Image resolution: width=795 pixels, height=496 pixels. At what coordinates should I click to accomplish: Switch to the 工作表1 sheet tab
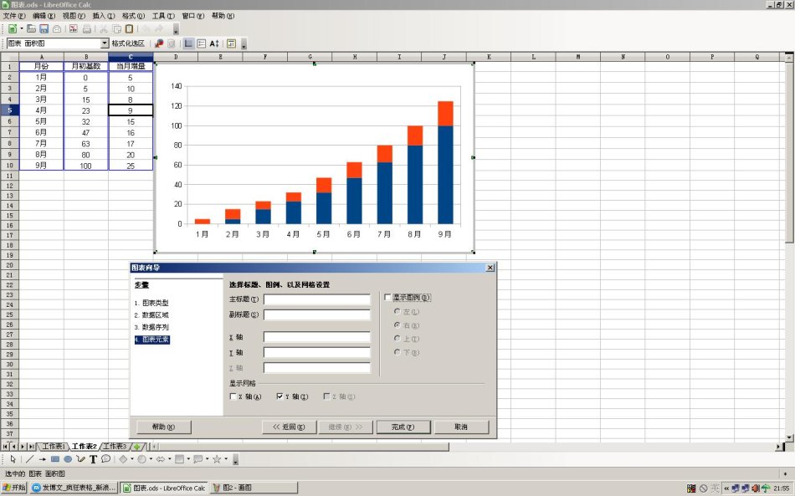coord(54,447)
